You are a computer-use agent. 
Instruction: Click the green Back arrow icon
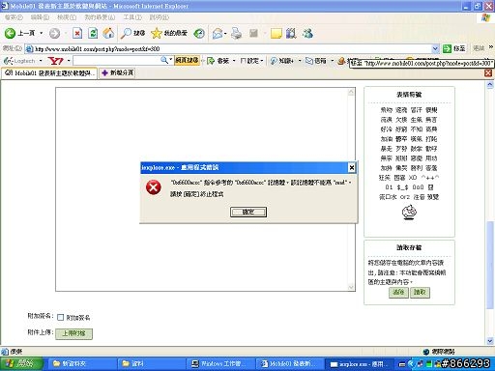tap(10, 33)
